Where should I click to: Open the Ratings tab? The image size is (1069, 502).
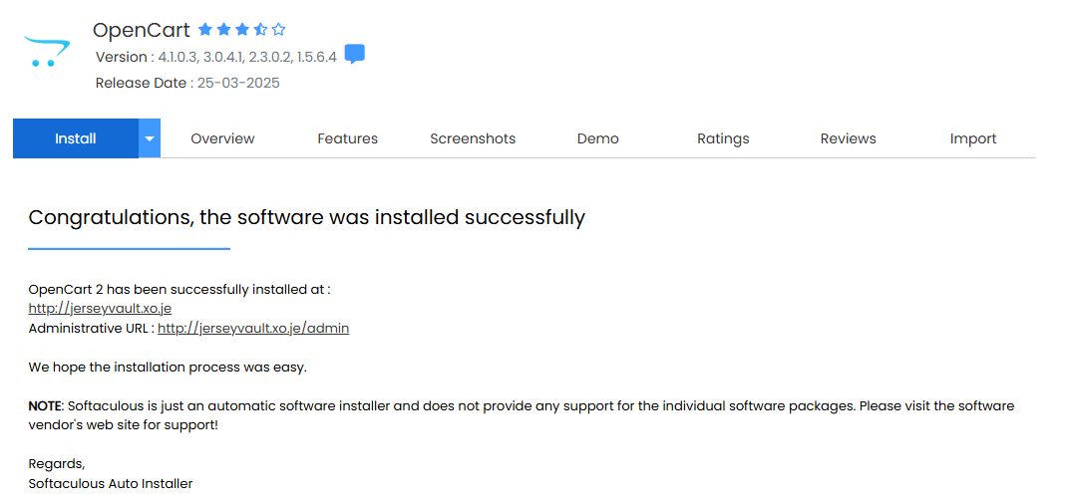point(723,138)
